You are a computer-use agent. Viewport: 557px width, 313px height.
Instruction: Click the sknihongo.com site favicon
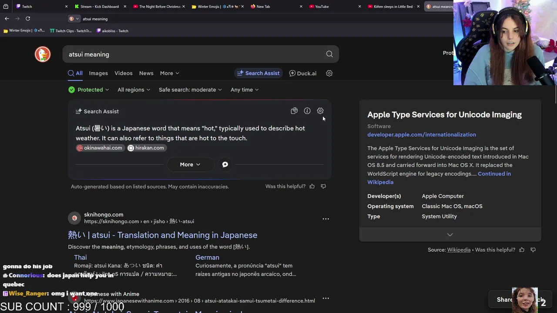coord(74,218)
